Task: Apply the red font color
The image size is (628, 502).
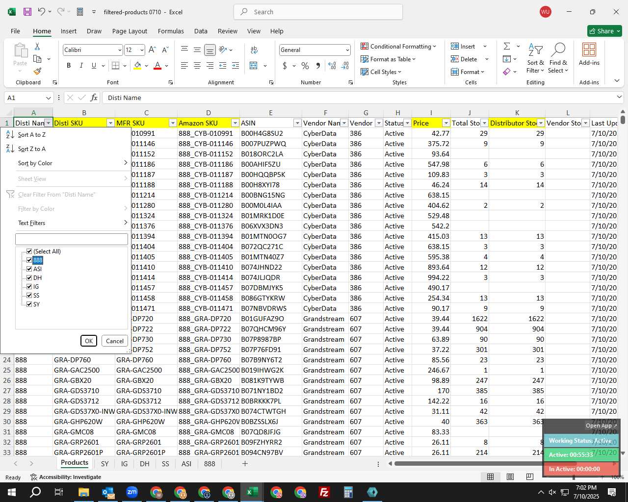Action: click(157, 66)
